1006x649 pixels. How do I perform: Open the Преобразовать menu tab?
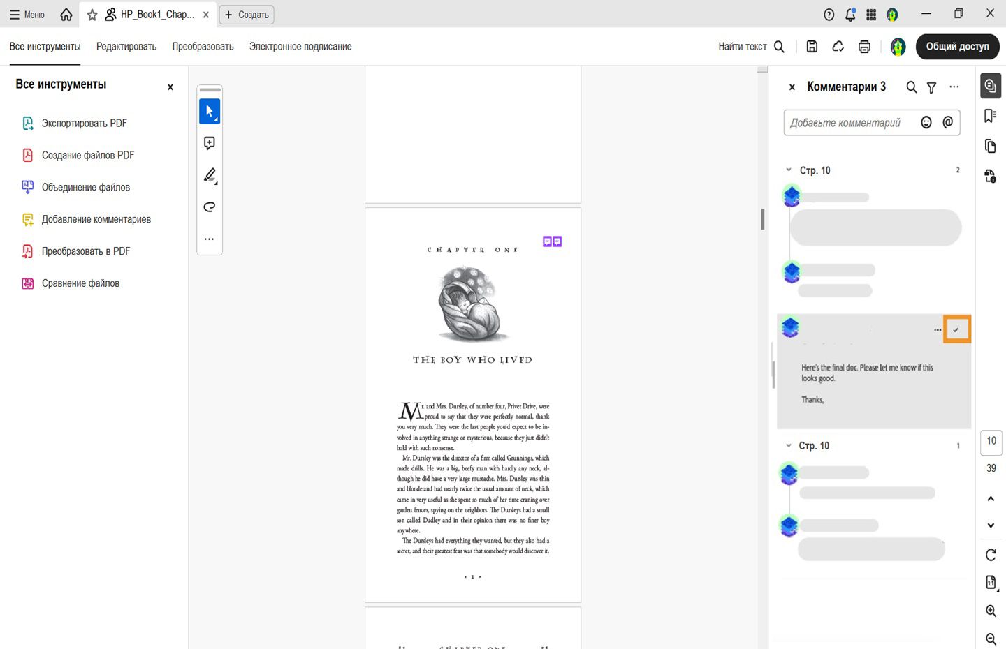tap(203, 47)
